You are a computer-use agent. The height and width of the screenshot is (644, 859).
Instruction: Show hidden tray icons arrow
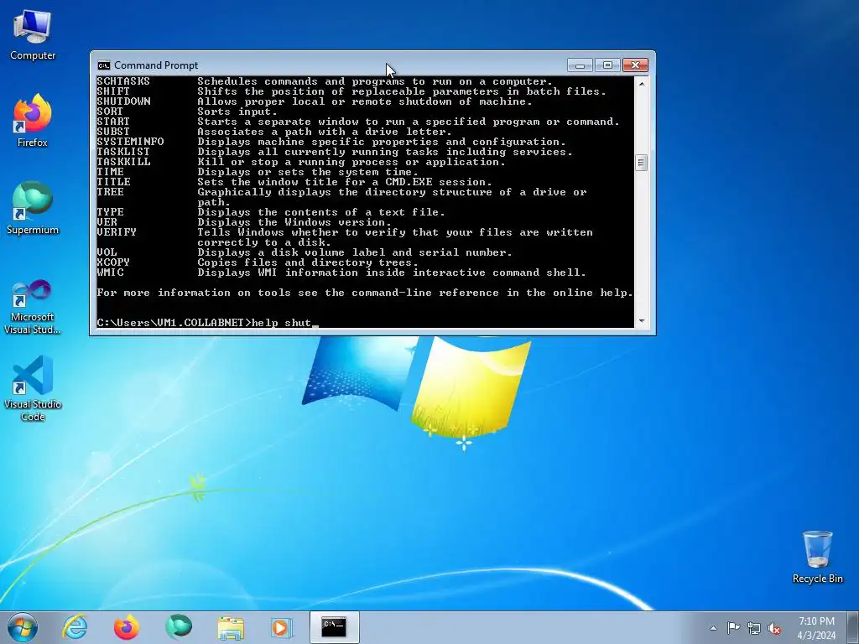(x=713, y=628)
